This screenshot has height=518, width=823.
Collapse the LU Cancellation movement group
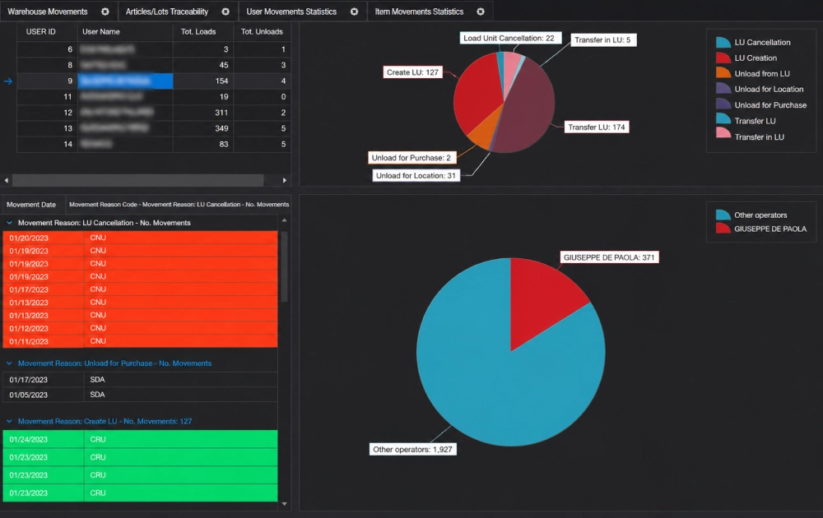click(9, 223)
